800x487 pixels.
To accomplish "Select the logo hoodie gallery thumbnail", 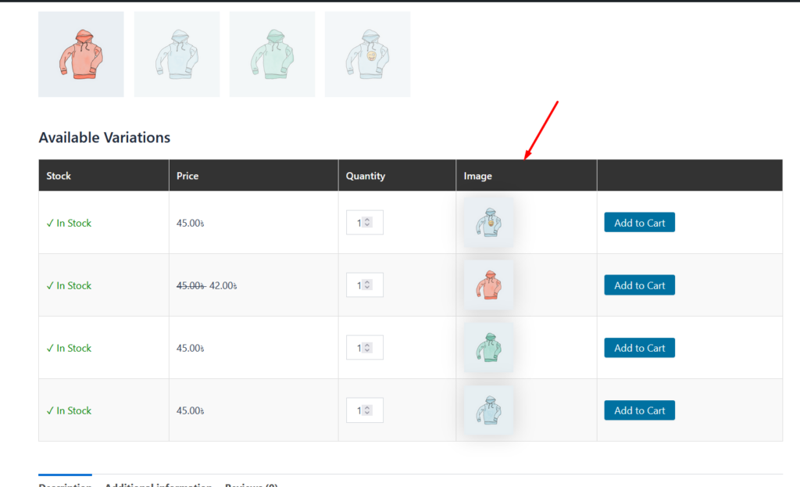I will click(367, 54).
